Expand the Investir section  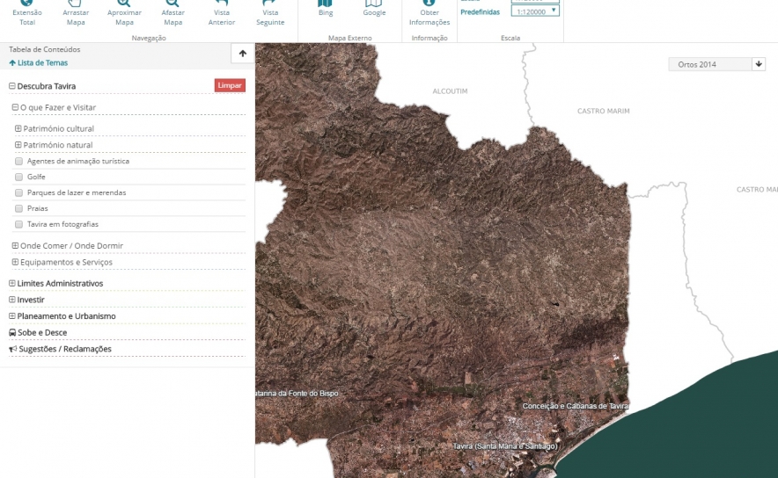click(x=12, y=299)
